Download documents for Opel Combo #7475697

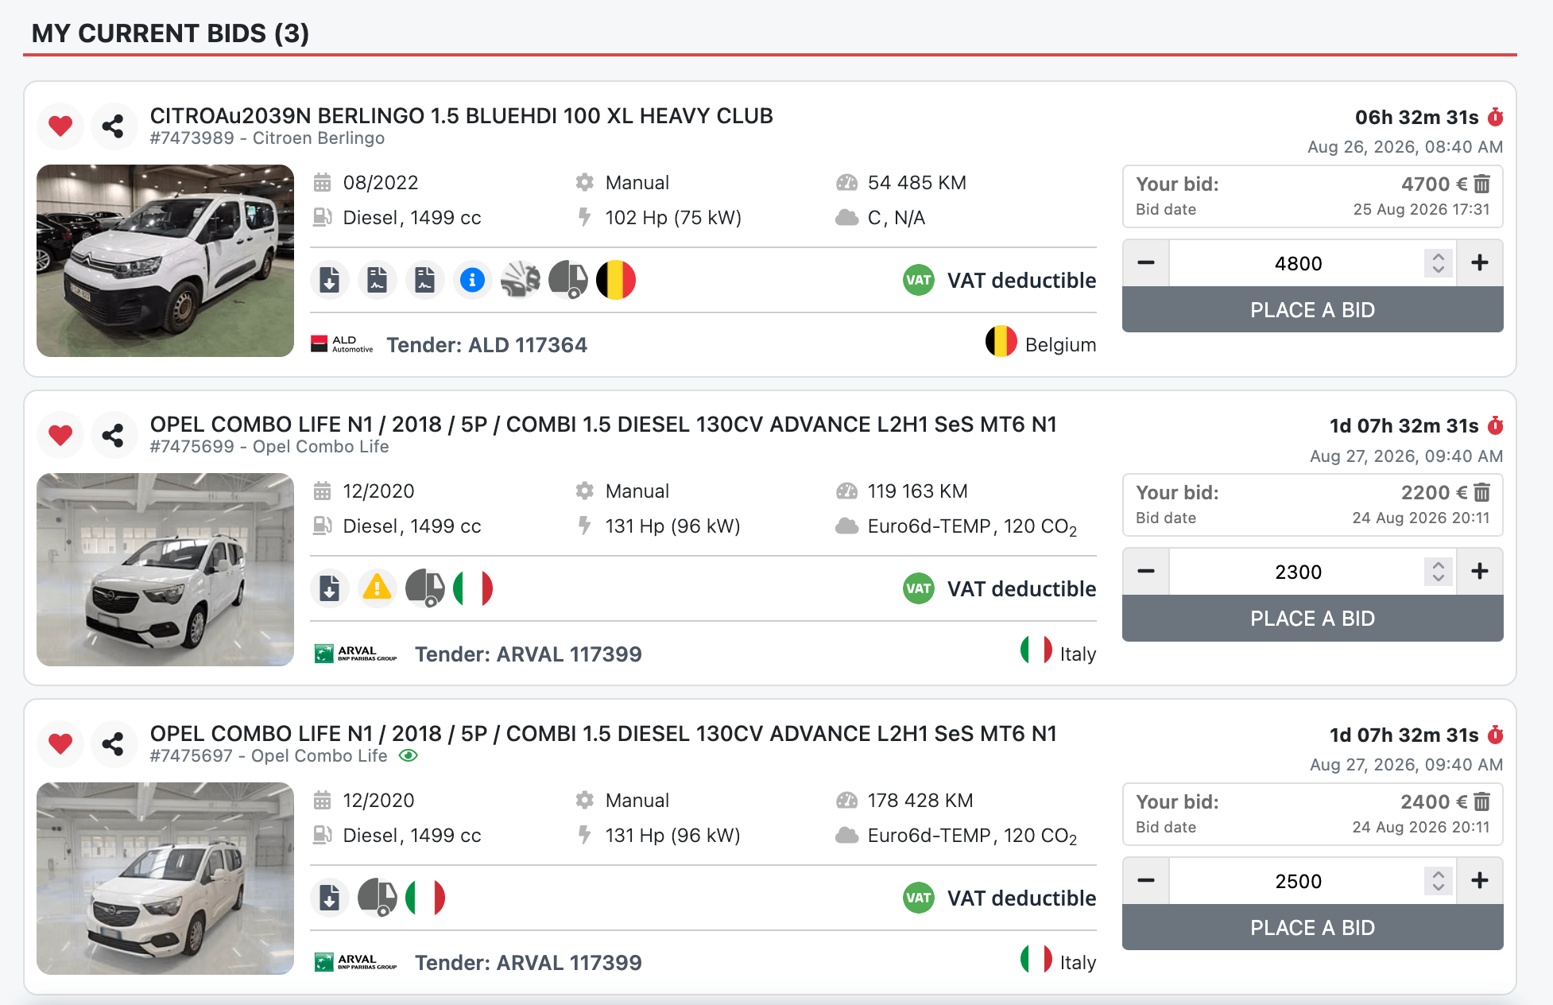click(329, 898)
